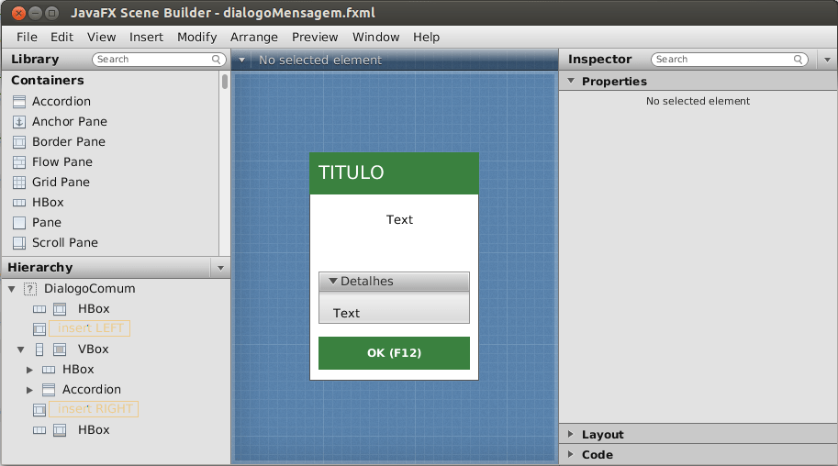Click the Library list scrollbar
This screenshot has height=466, width=838.
[x=225, y=82]
